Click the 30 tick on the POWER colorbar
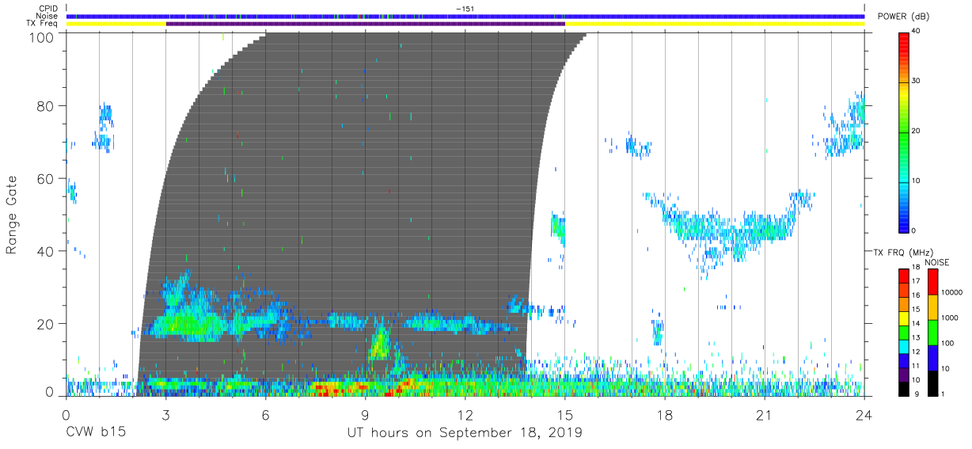This screenshot has width=972, height=449. click(x=916, y=81)
